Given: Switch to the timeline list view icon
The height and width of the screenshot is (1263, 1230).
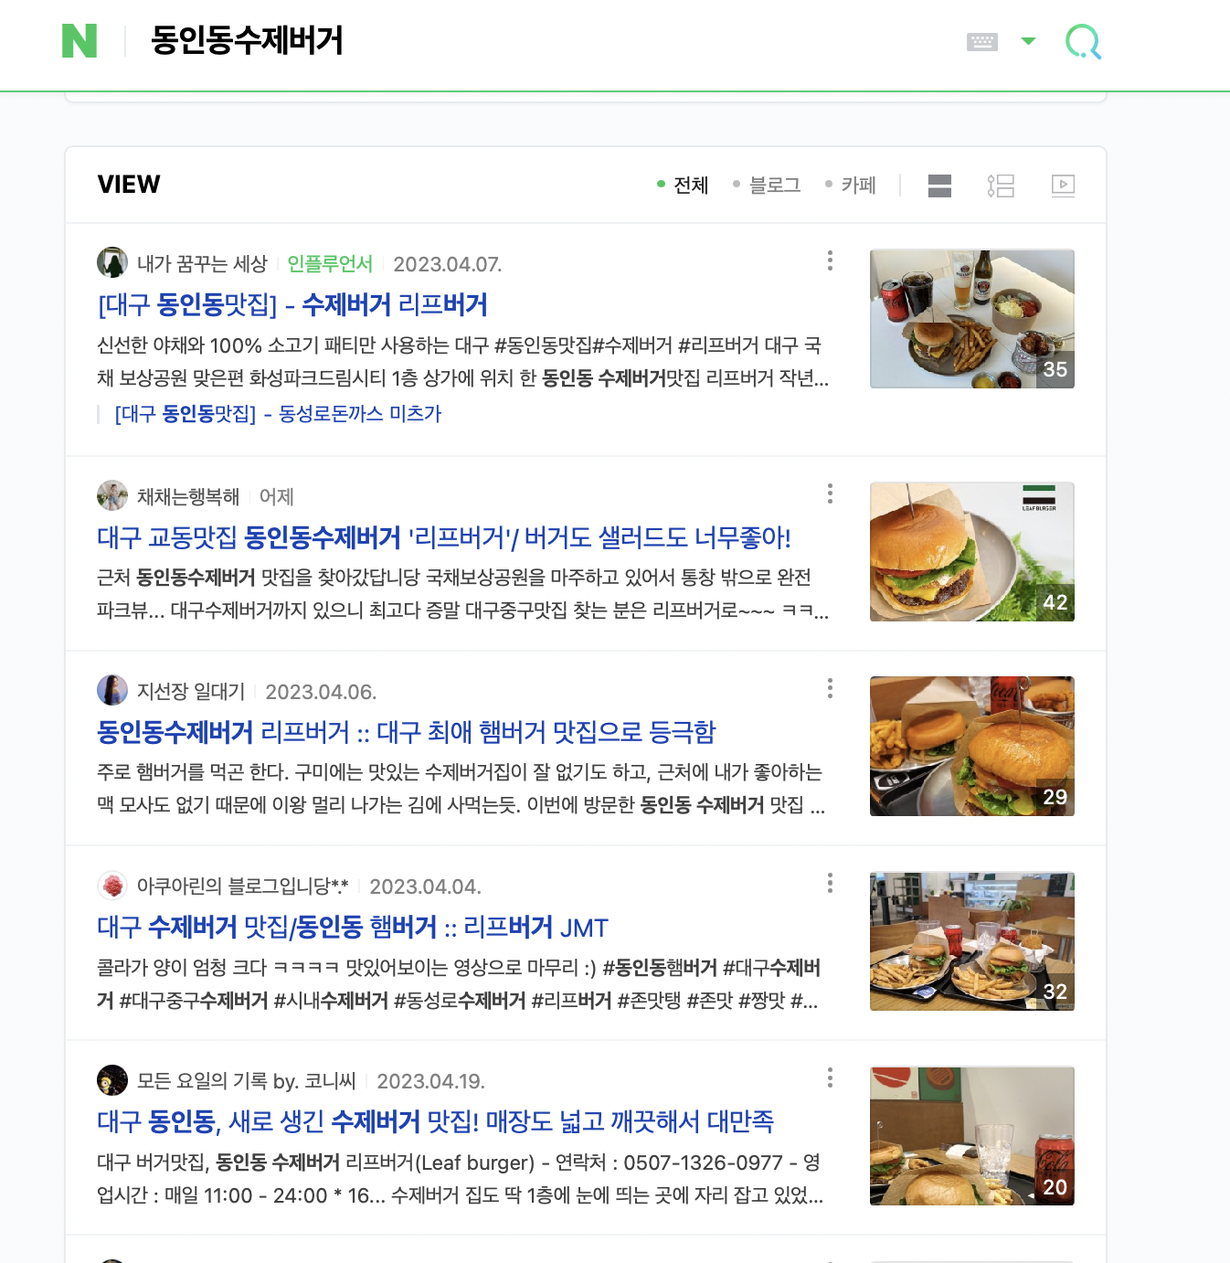Looking at the screenshot, I should pyautogui.click(x=1001, y=186).
